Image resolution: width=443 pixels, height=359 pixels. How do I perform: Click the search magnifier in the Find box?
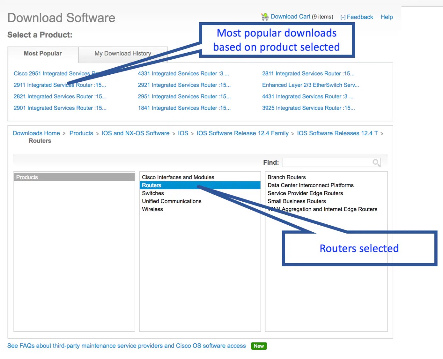[376, 162]
